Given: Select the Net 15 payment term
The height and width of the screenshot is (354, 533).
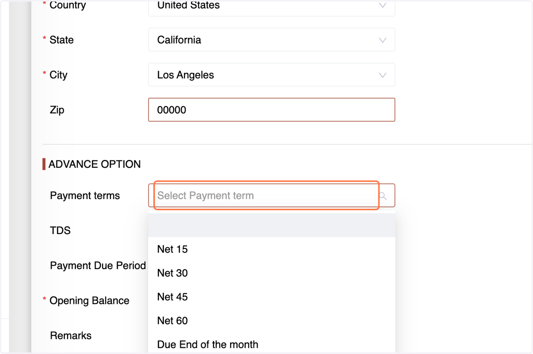Looking at the screenshot, I should (271, 249).
